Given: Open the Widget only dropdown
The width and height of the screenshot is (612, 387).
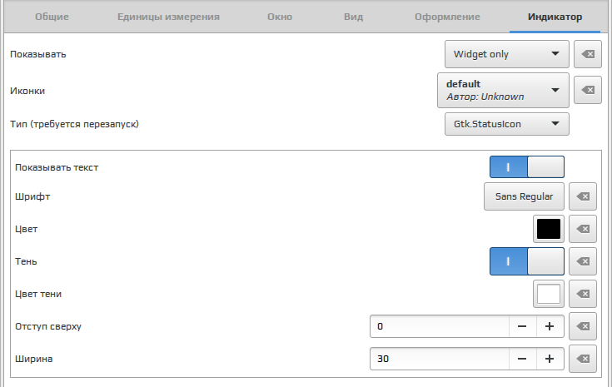Looking at the screenshot, I should [x=506, y=54].
